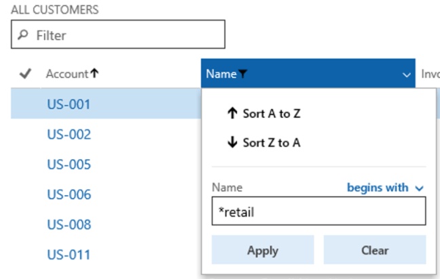Open customer account US-001
The image size is (440, 279).
click(x=69, y=105)
